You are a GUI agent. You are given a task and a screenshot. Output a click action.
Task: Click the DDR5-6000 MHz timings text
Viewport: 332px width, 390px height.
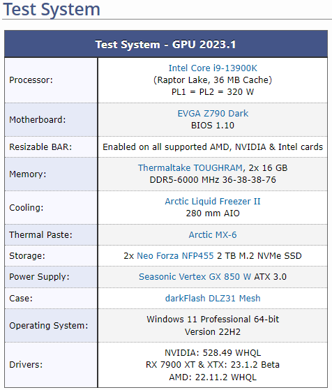pos(213,179)
